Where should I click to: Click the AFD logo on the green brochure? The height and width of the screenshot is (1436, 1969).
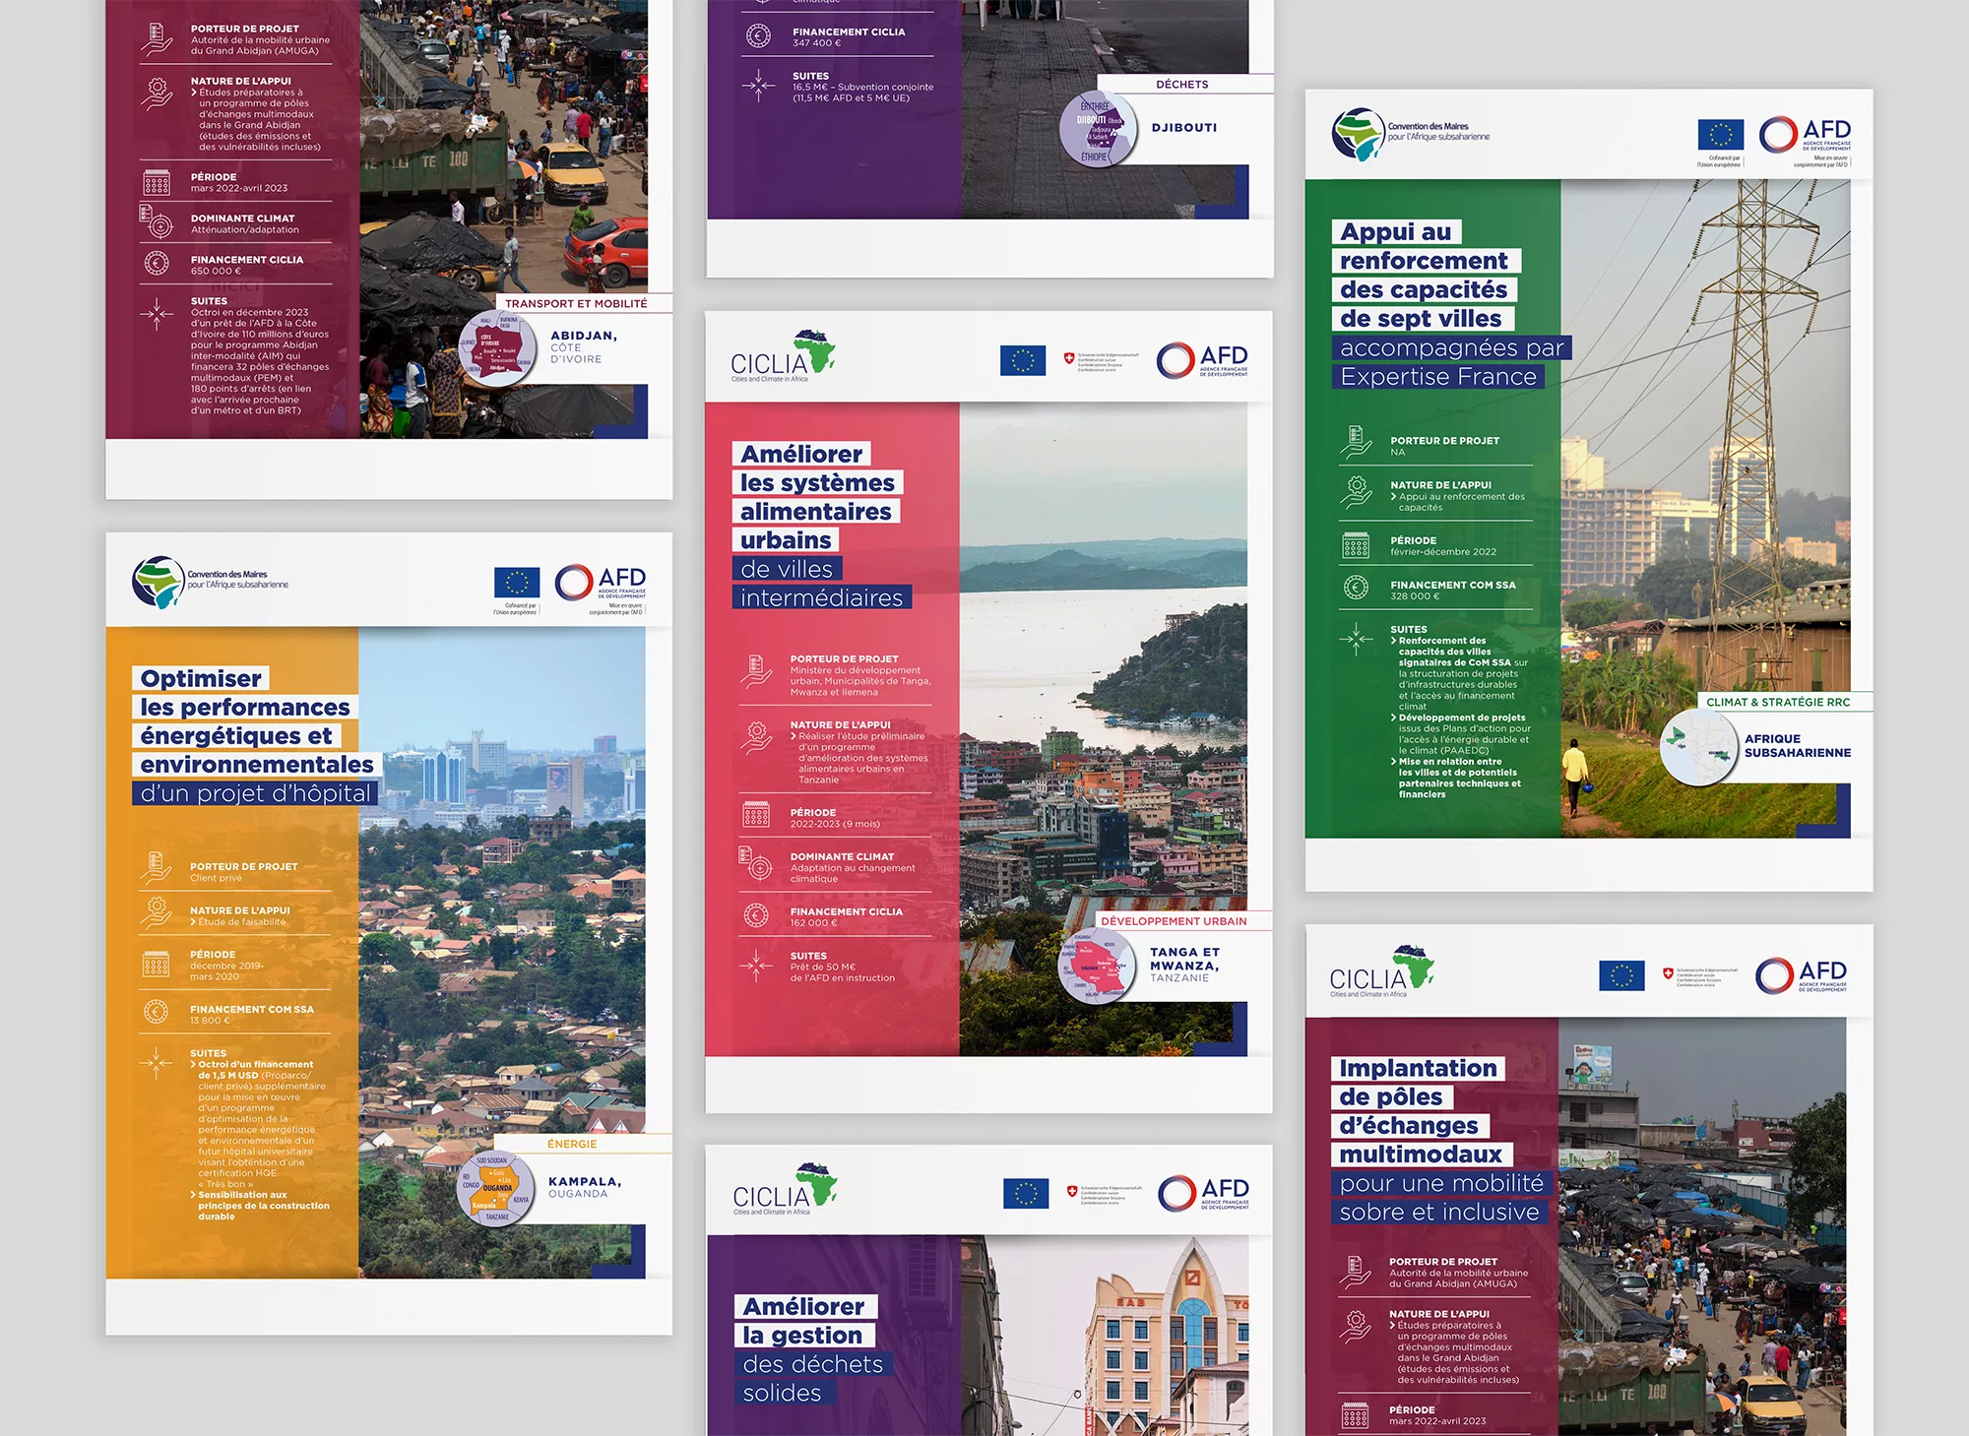[x=1805, y=136]
